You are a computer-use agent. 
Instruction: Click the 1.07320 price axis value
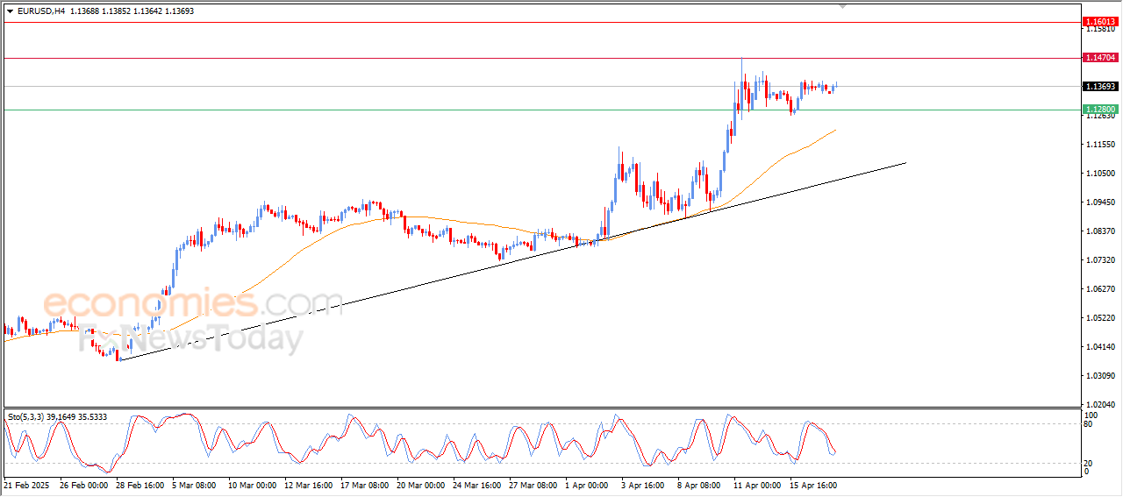(1099, 260)
